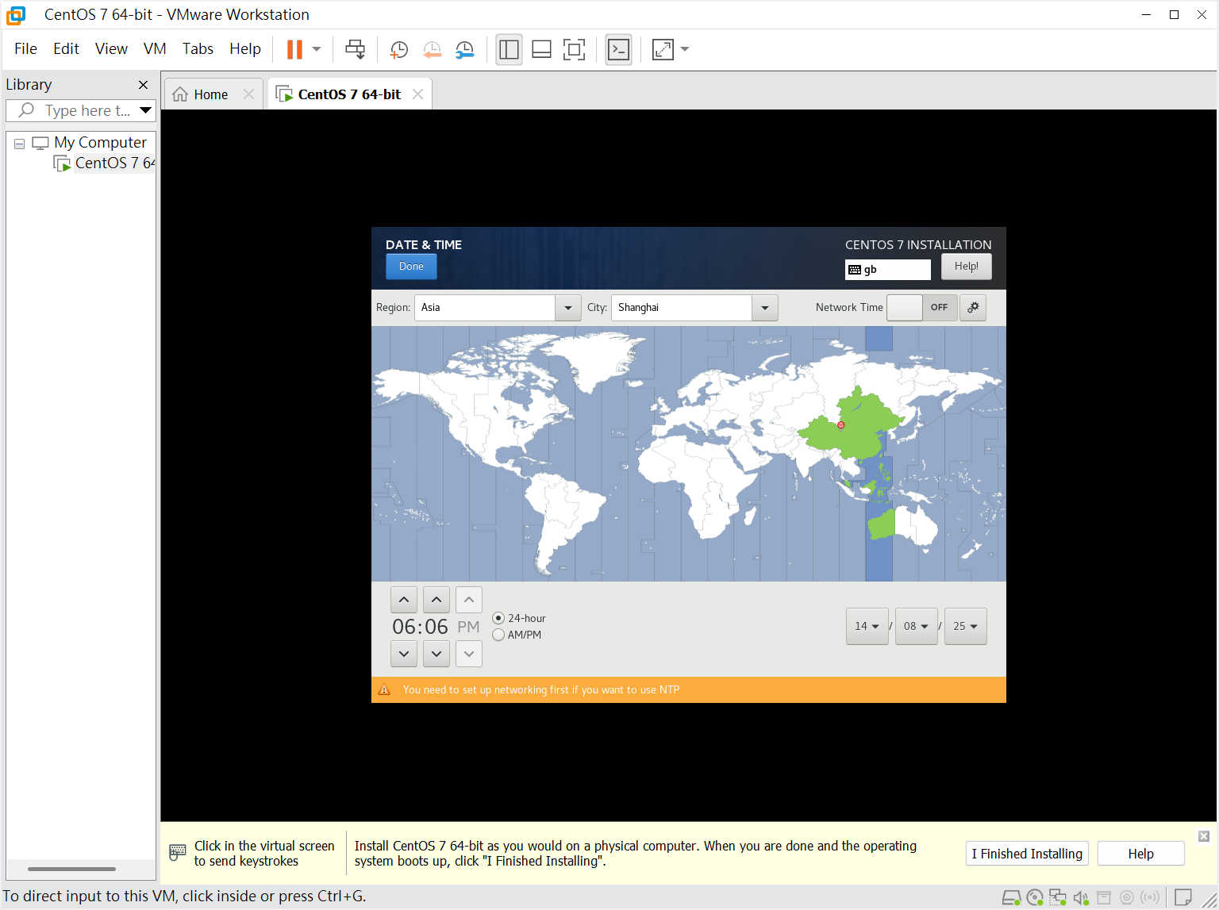This screenshot has width=1219, height=910.
Task: Click the I Finished Installing button
Action: coord(1027,854)
